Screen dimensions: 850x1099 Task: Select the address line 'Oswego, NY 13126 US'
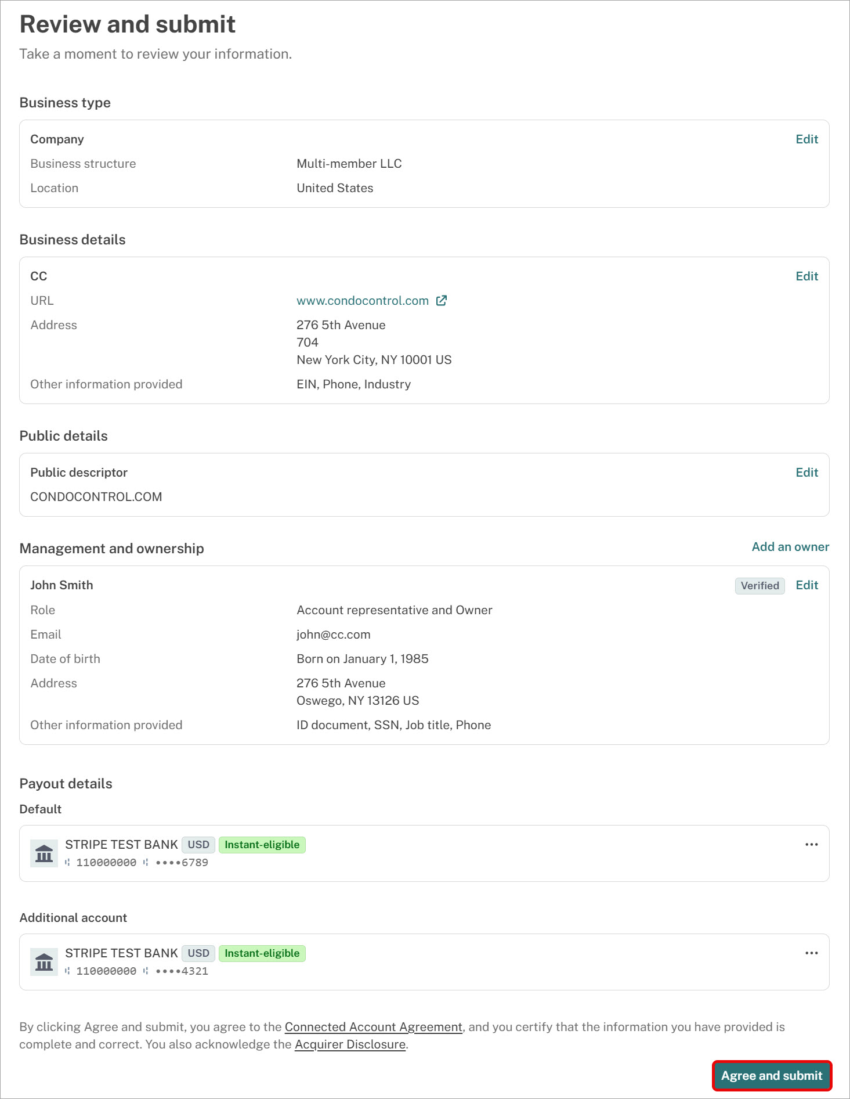pyautogui.click(x=358, y=701)
